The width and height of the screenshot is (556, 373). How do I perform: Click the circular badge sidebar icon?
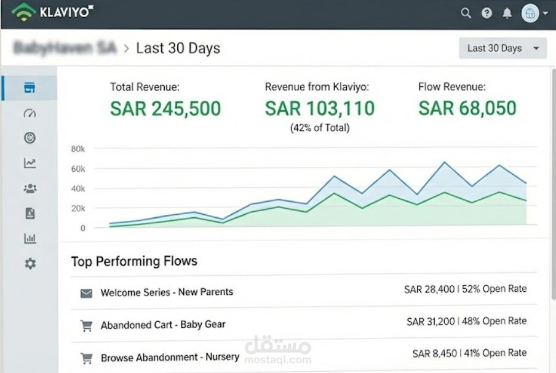coord(30,138)
